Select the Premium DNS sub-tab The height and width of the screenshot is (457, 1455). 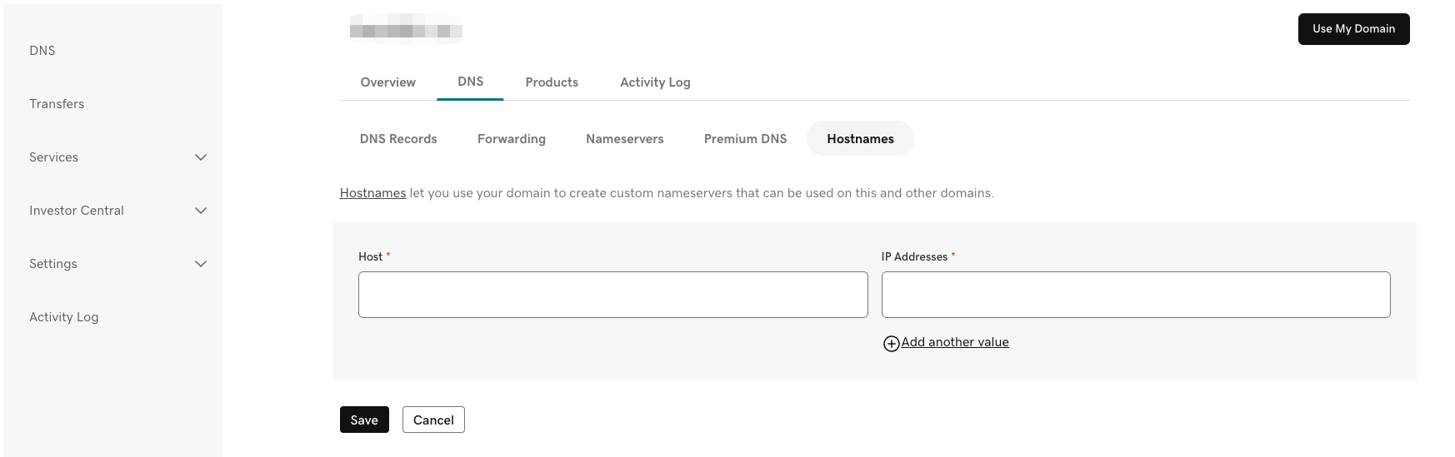point(745,139)
